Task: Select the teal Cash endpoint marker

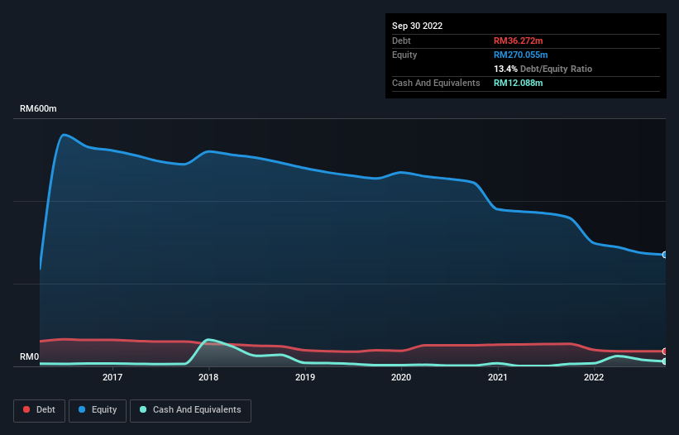Action: click(x=665, y=361)
